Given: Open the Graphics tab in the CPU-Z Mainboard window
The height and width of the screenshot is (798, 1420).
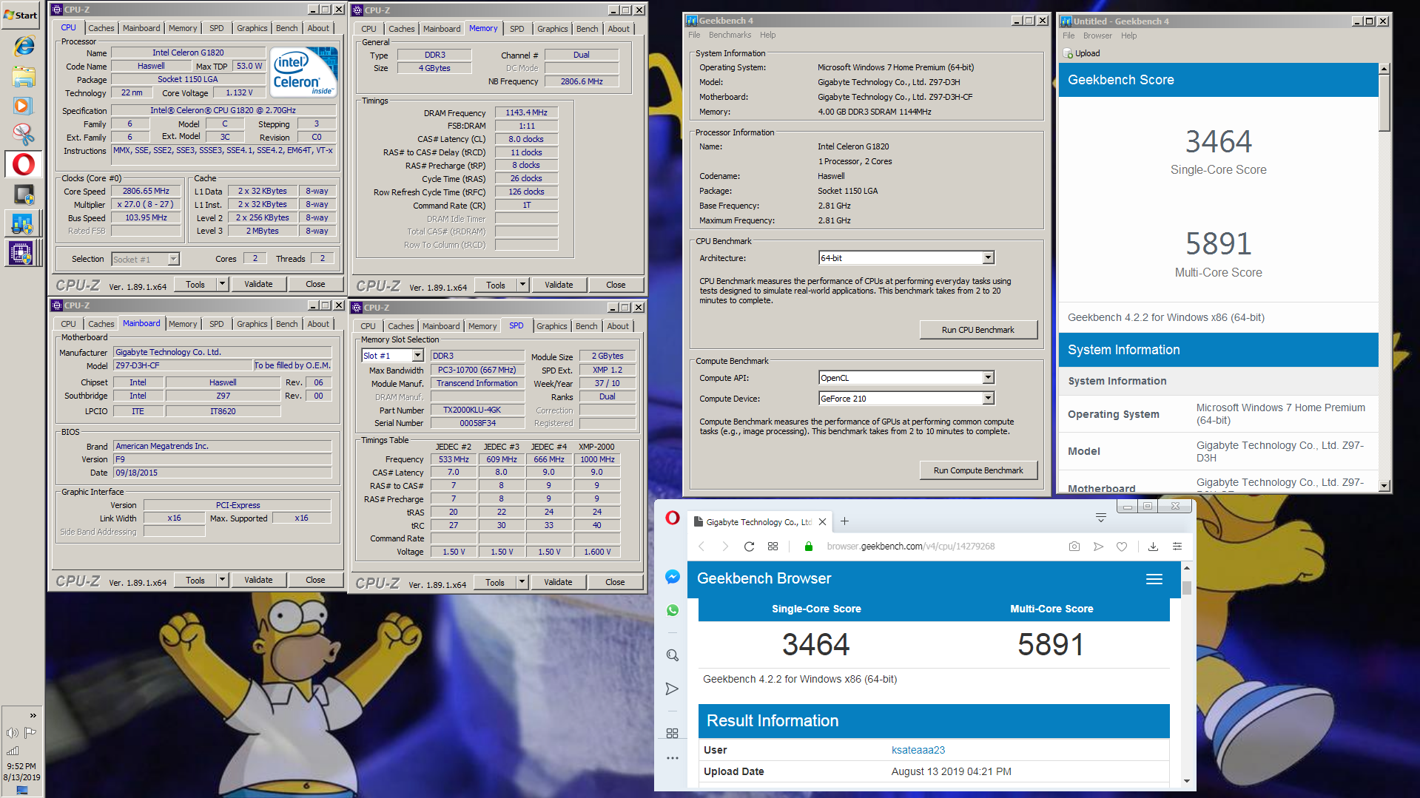Looking at the screenshot, I should point(252,324).
